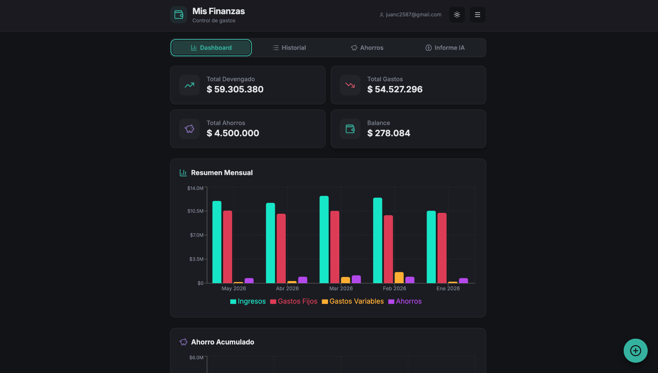Image resolution: width=658 pixels, height=373 pixels.
Task: Open the Historial tab
Action: coord(289,48)
